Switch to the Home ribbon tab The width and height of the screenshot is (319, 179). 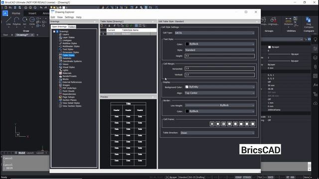tap(16, 13)
